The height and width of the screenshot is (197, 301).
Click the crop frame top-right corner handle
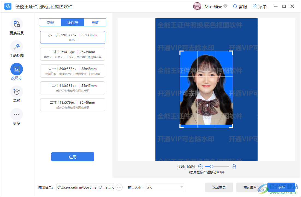click(231, 53)
